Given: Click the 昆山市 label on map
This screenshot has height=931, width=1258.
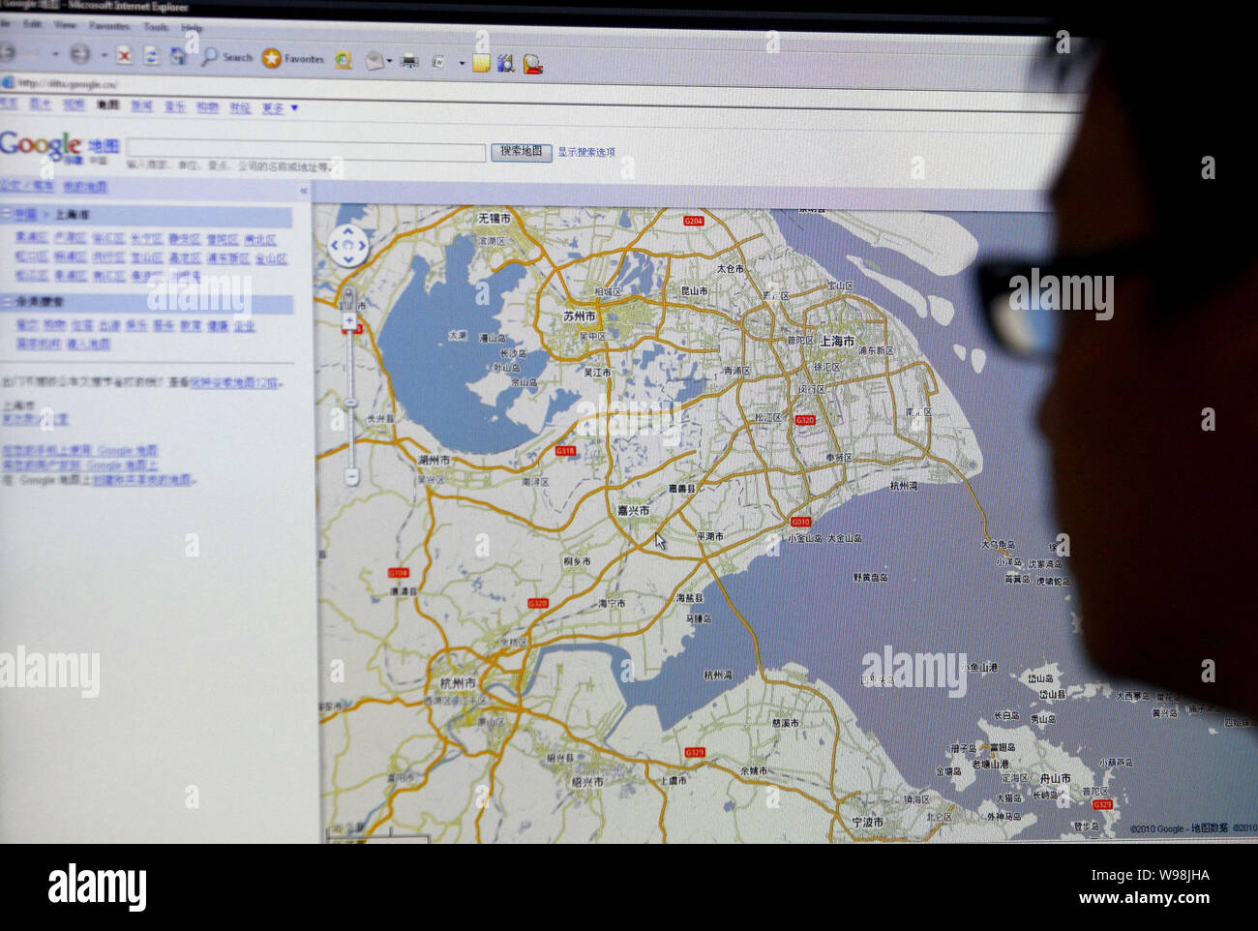Looking at the screenshot, I should 695,290.
